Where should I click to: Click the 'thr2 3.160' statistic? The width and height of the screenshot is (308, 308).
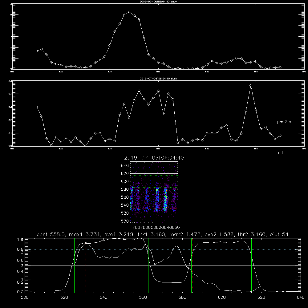252,234
